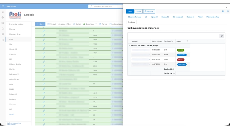The height and width of the screenshot is (129, 230).
Task: Click the Nové button
Action: pos(40,24)
